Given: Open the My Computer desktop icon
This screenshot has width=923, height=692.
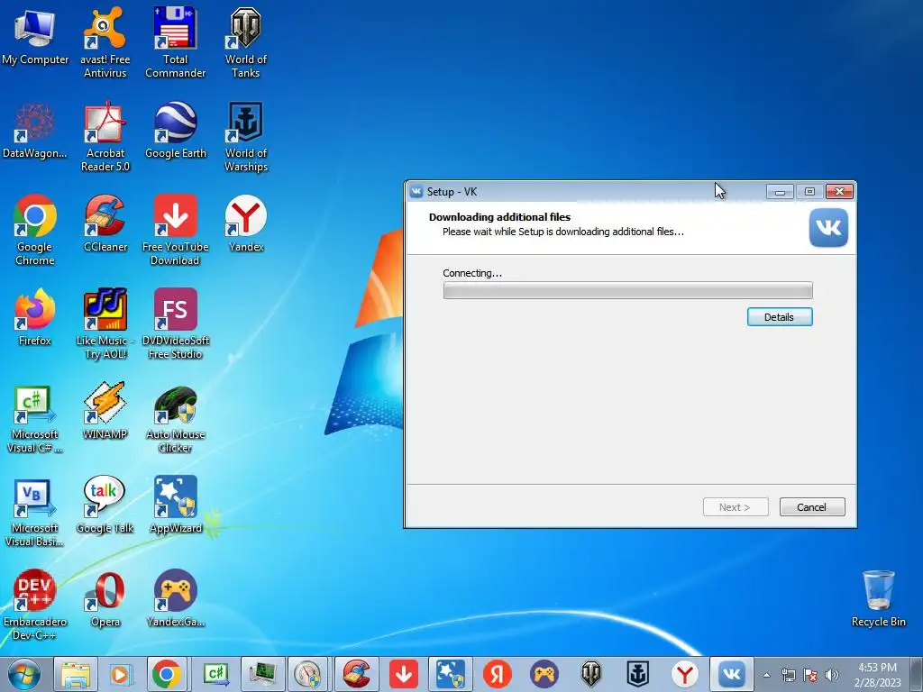Looking at the screenshot, I should click(35, 36).
